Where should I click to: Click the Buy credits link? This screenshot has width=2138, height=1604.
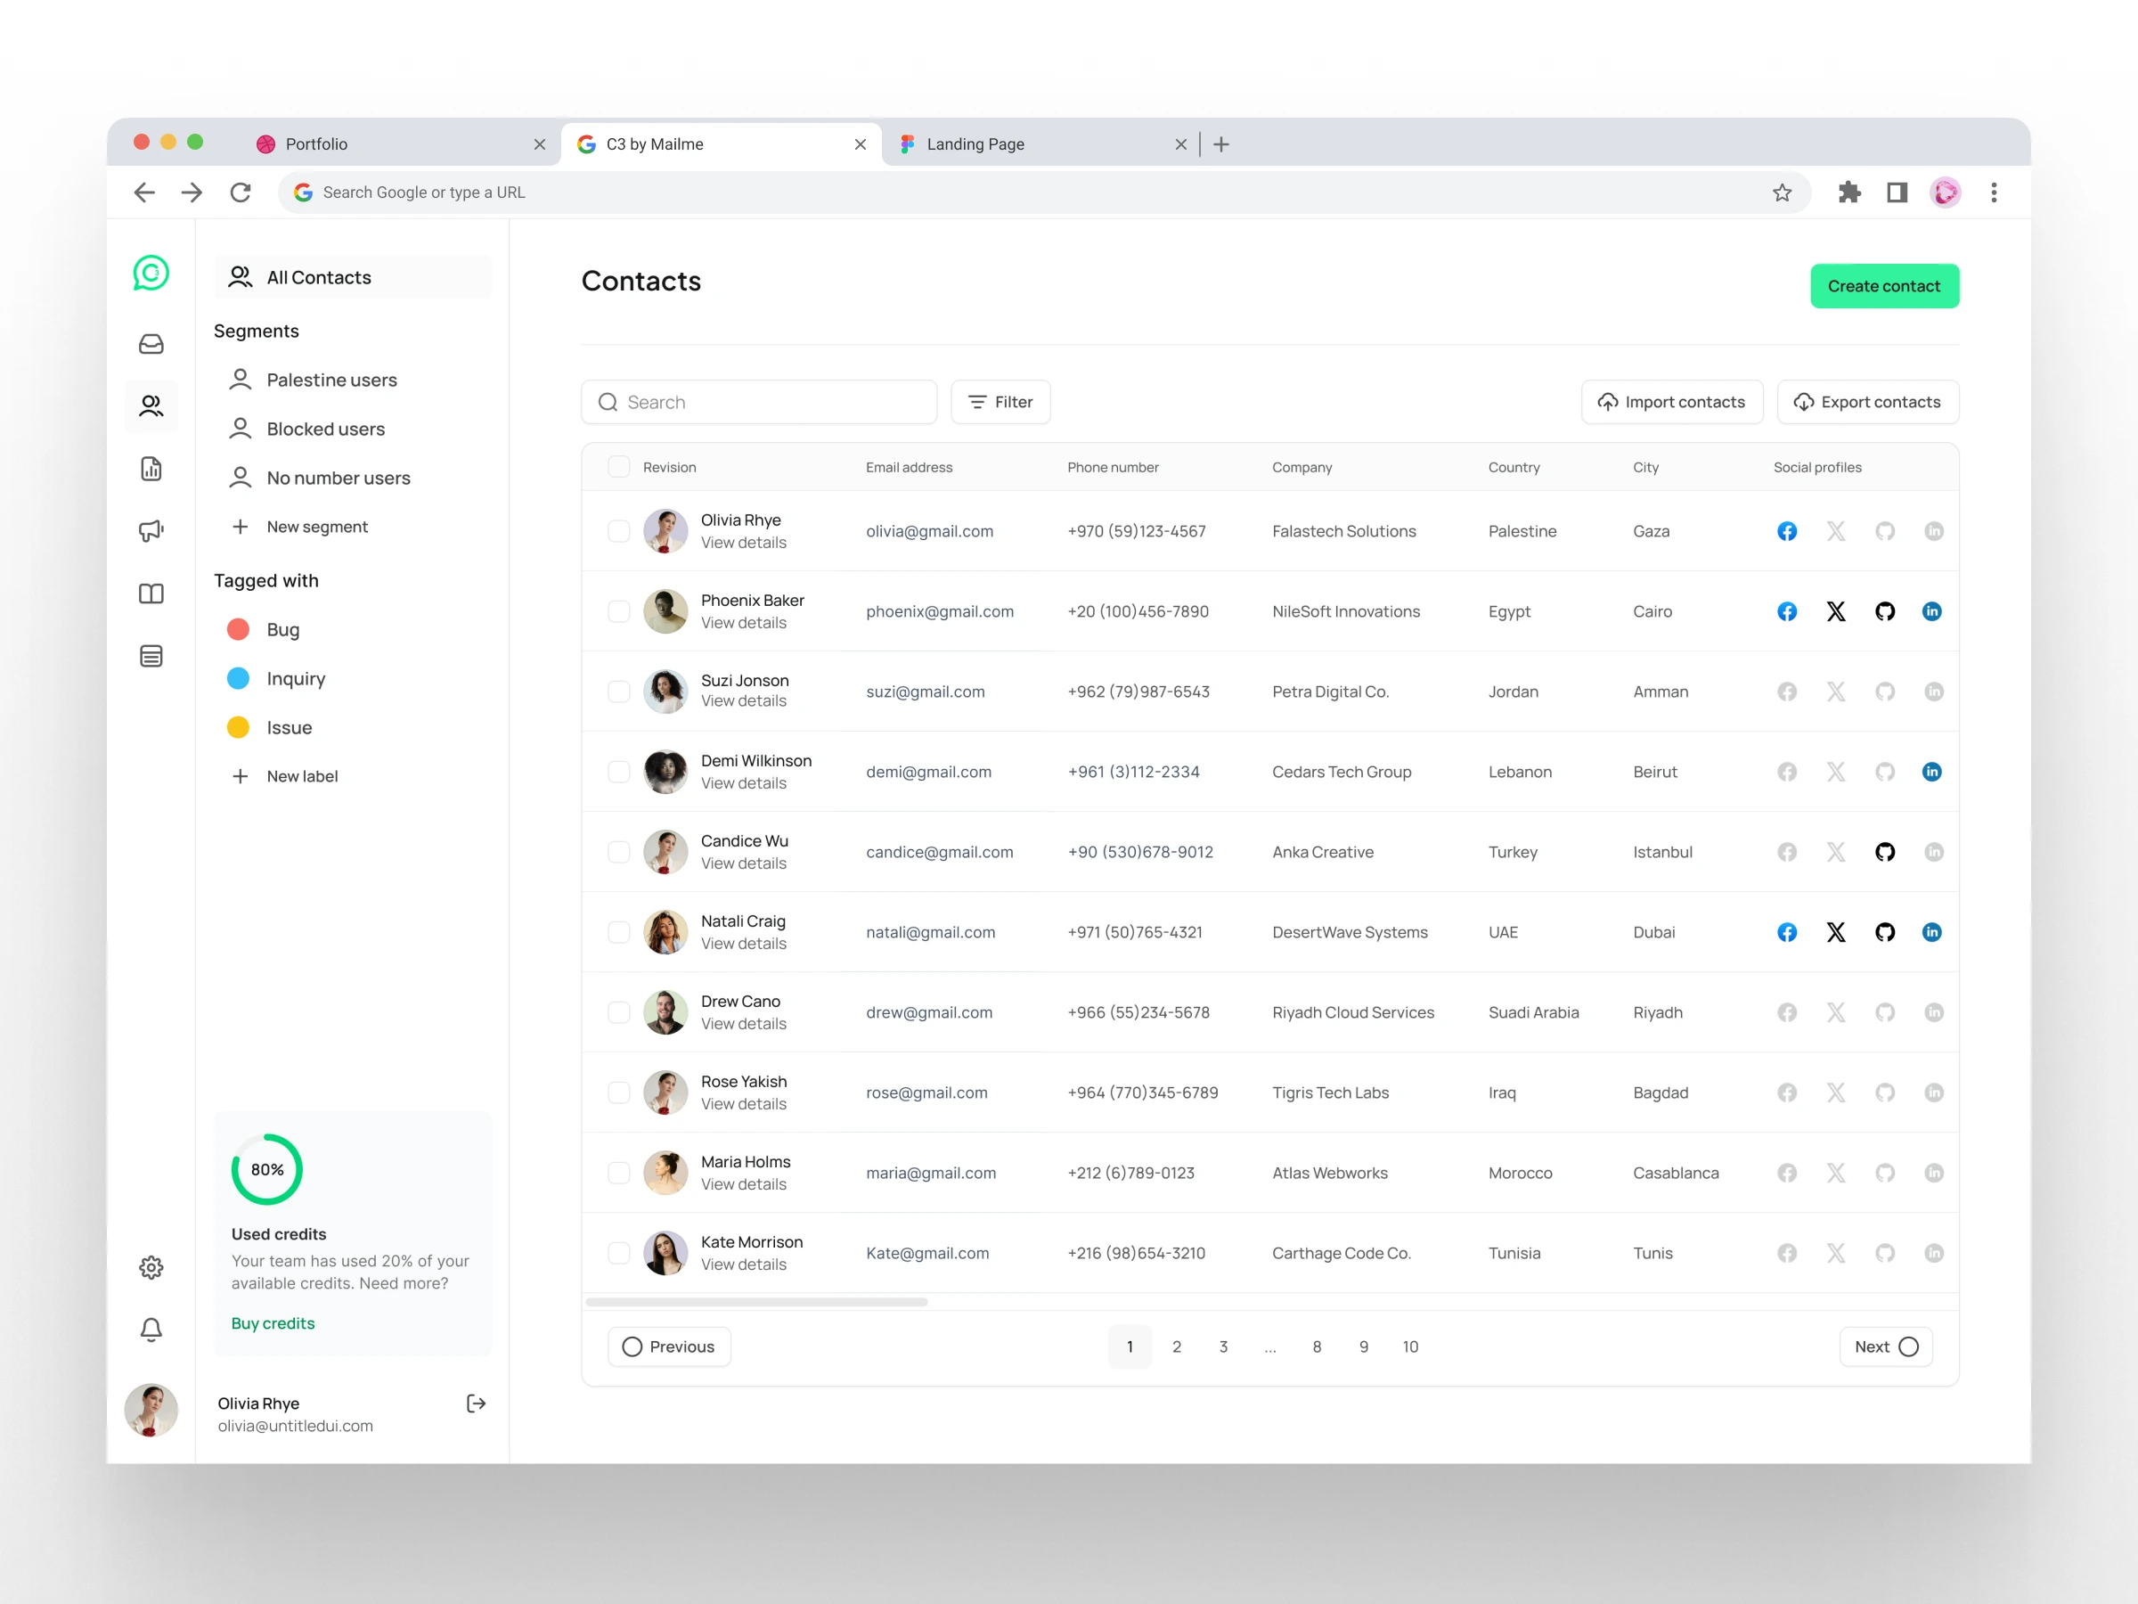(273, 1322)
